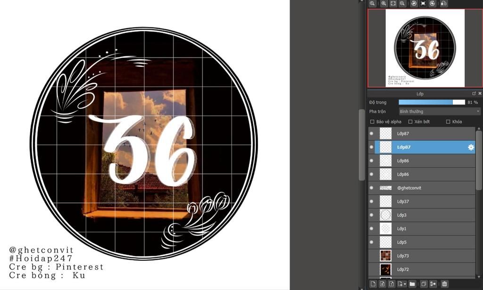The image size is (483, 290).
Task: Close the Lớp layer panel
Action: pyautogui.click(x=480, y=93)
